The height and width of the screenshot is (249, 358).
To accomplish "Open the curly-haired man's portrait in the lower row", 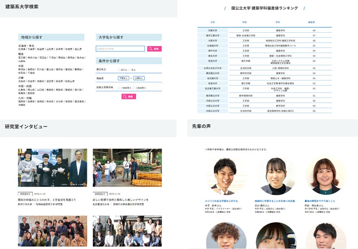I will (x=226, y=236).
